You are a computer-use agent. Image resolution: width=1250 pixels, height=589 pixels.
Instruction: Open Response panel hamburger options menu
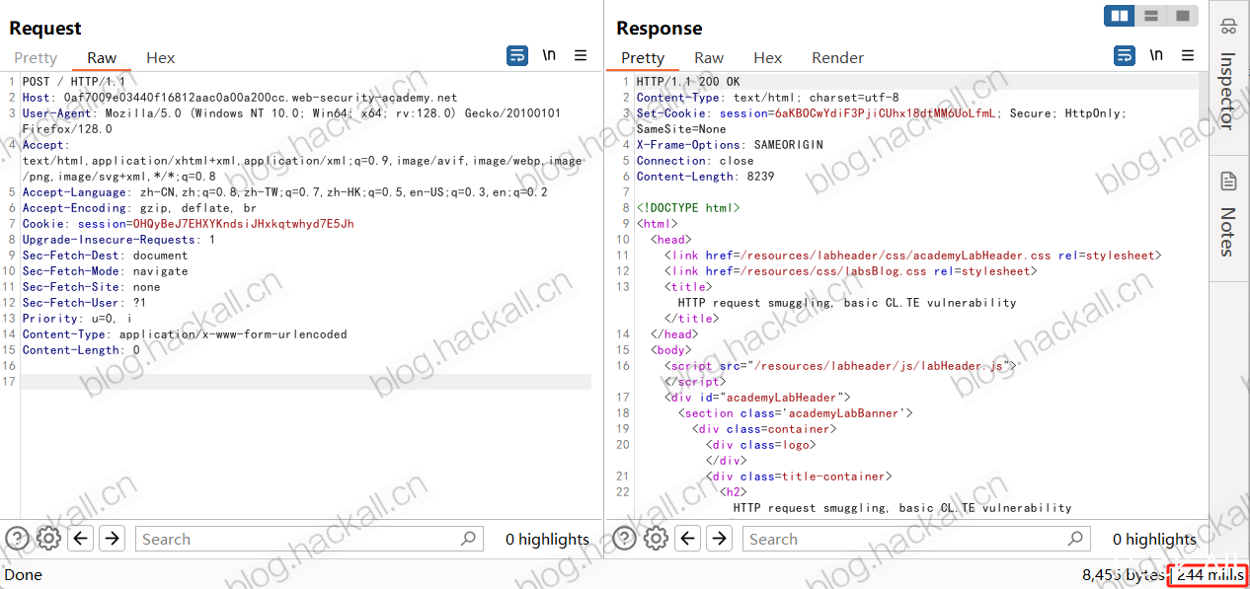click(1188, 56)
